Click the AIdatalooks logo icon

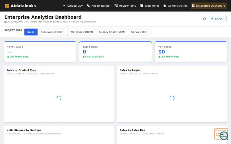[x=7, y=6]
